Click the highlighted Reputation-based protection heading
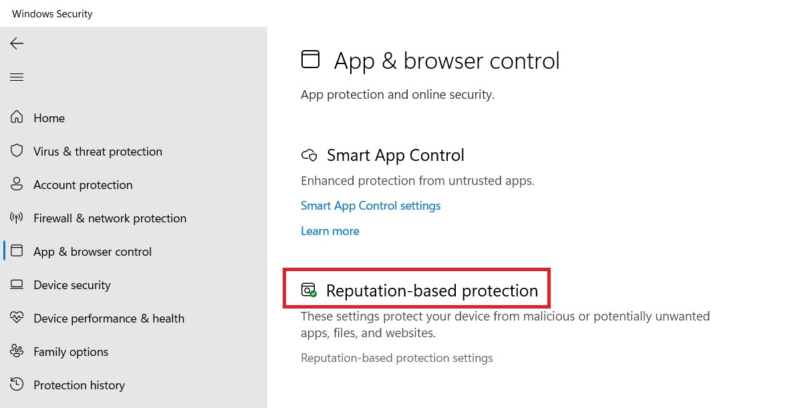The width and height of the screenshot is (802, 408). pos(432,290)
